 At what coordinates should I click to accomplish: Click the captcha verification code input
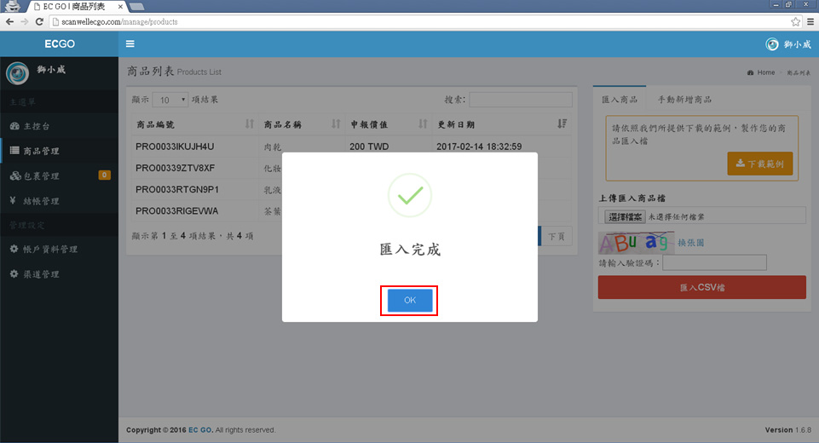pos(714,263)
